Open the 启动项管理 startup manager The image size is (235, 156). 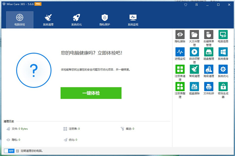[x=194, y=53]
